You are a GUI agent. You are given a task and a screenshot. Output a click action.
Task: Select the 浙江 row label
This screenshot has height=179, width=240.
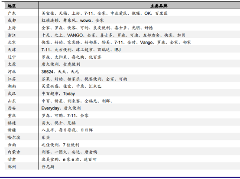click(x=12, y=35)
